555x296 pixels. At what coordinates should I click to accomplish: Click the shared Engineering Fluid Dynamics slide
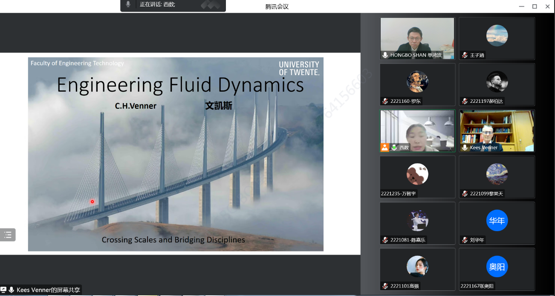(176, 154)
